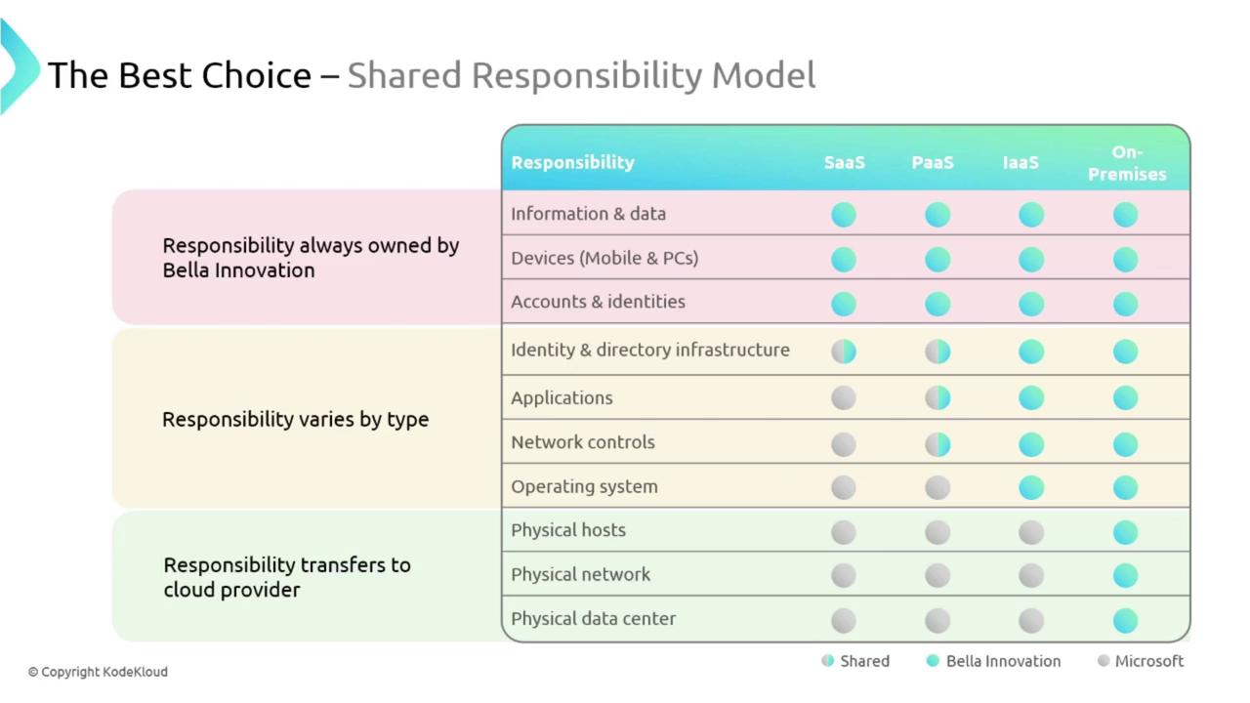Click the teal chevron logo beside the title
This screenshot has width=1250, height=703.
tap(18, 66)
